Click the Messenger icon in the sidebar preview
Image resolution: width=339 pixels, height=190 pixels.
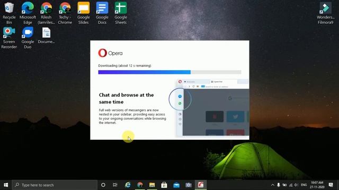click(x=180, y=96)
